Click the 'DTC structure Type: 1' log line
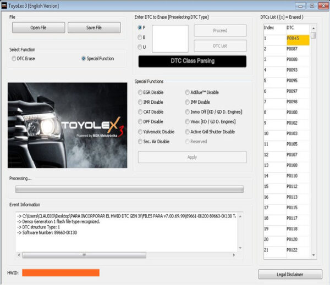 click(x=38, y=227)
